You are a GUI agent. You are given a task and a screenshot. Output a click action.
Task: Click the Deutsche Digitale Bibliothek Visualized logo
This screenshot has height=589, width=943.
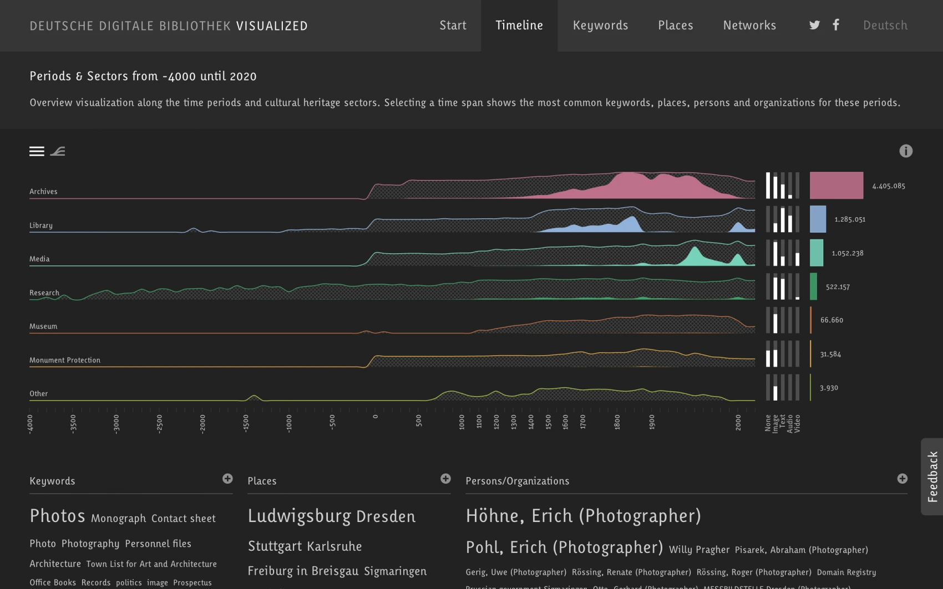point(169,26)
